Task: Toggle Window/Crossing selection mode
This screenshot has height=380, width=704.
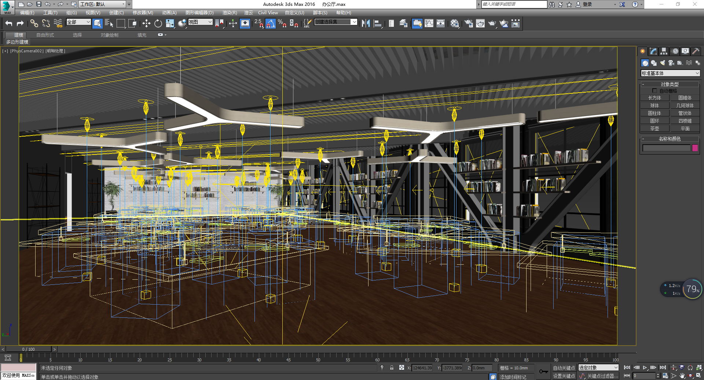Action: click(132, 23)
